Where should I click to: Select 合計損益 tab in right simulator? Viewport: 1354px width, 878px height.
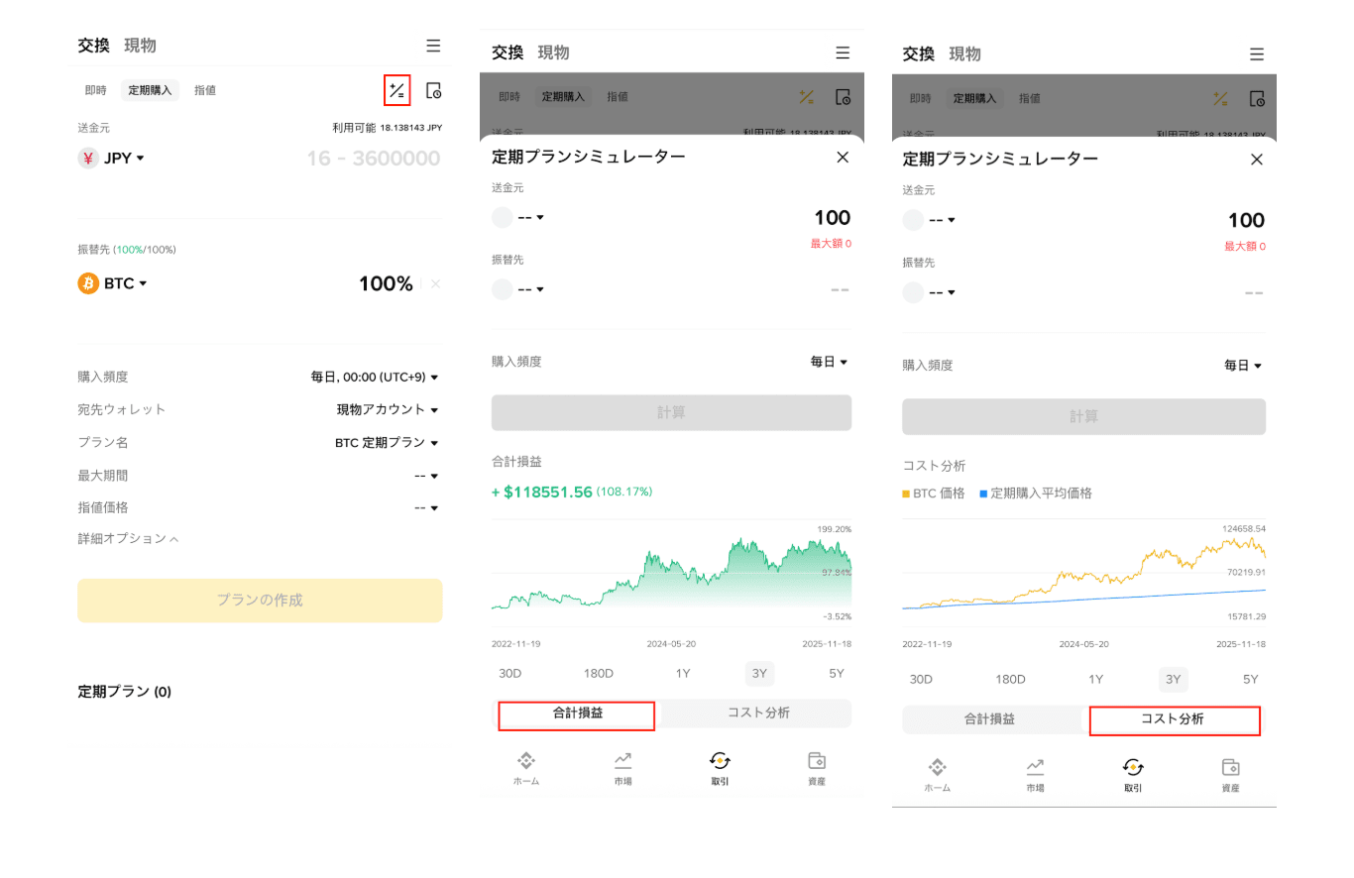point(989,719)
